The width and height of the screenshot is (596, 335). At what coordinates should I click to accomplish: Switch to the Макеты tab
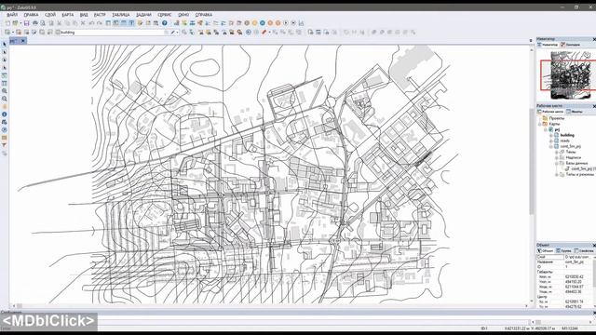tap(574, 112)
